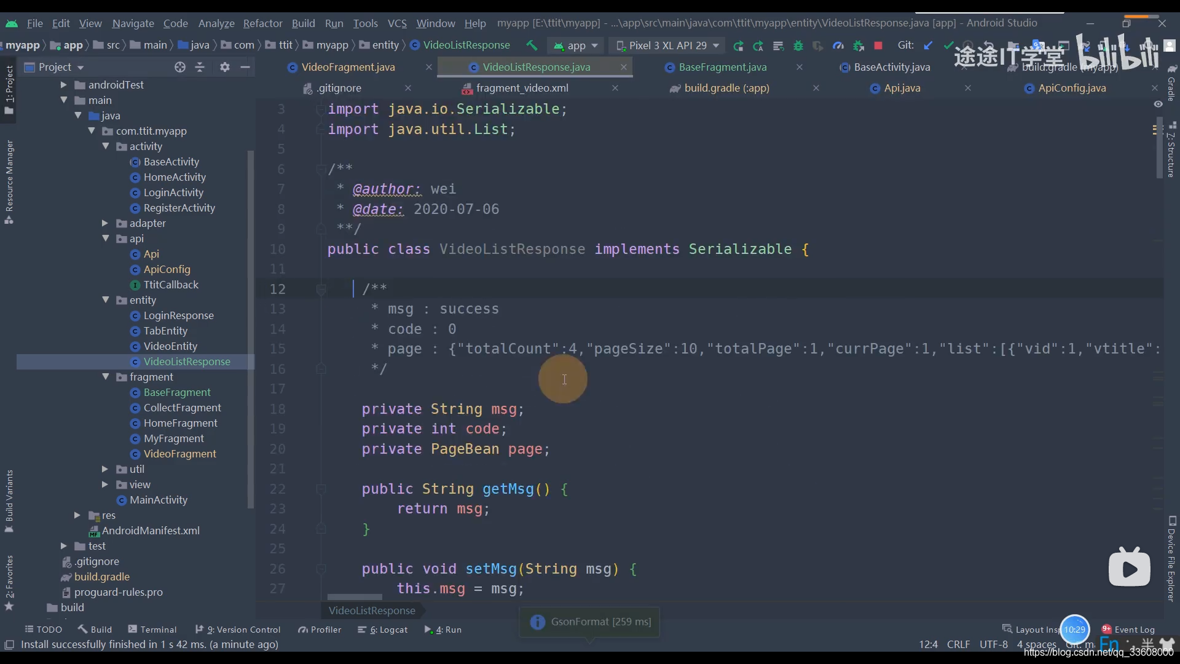Toggle the Build Variants side panel
The width and height of the screenshot is (1180, 664).
tap(9, 501)
